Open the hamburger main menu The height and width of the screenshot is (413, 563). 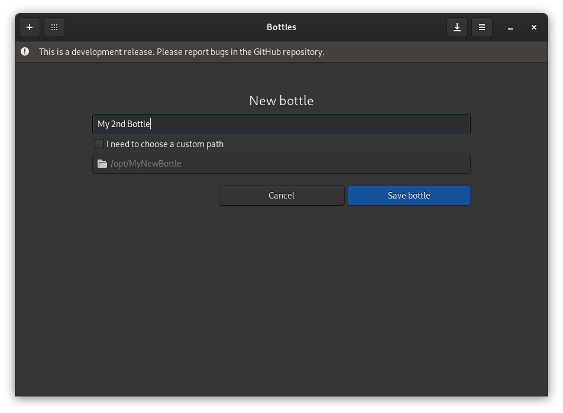point(482,27)
